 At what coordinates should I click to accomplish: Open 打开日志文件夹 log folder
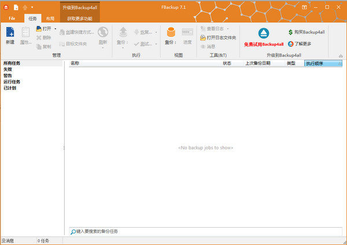click(218, 37)
